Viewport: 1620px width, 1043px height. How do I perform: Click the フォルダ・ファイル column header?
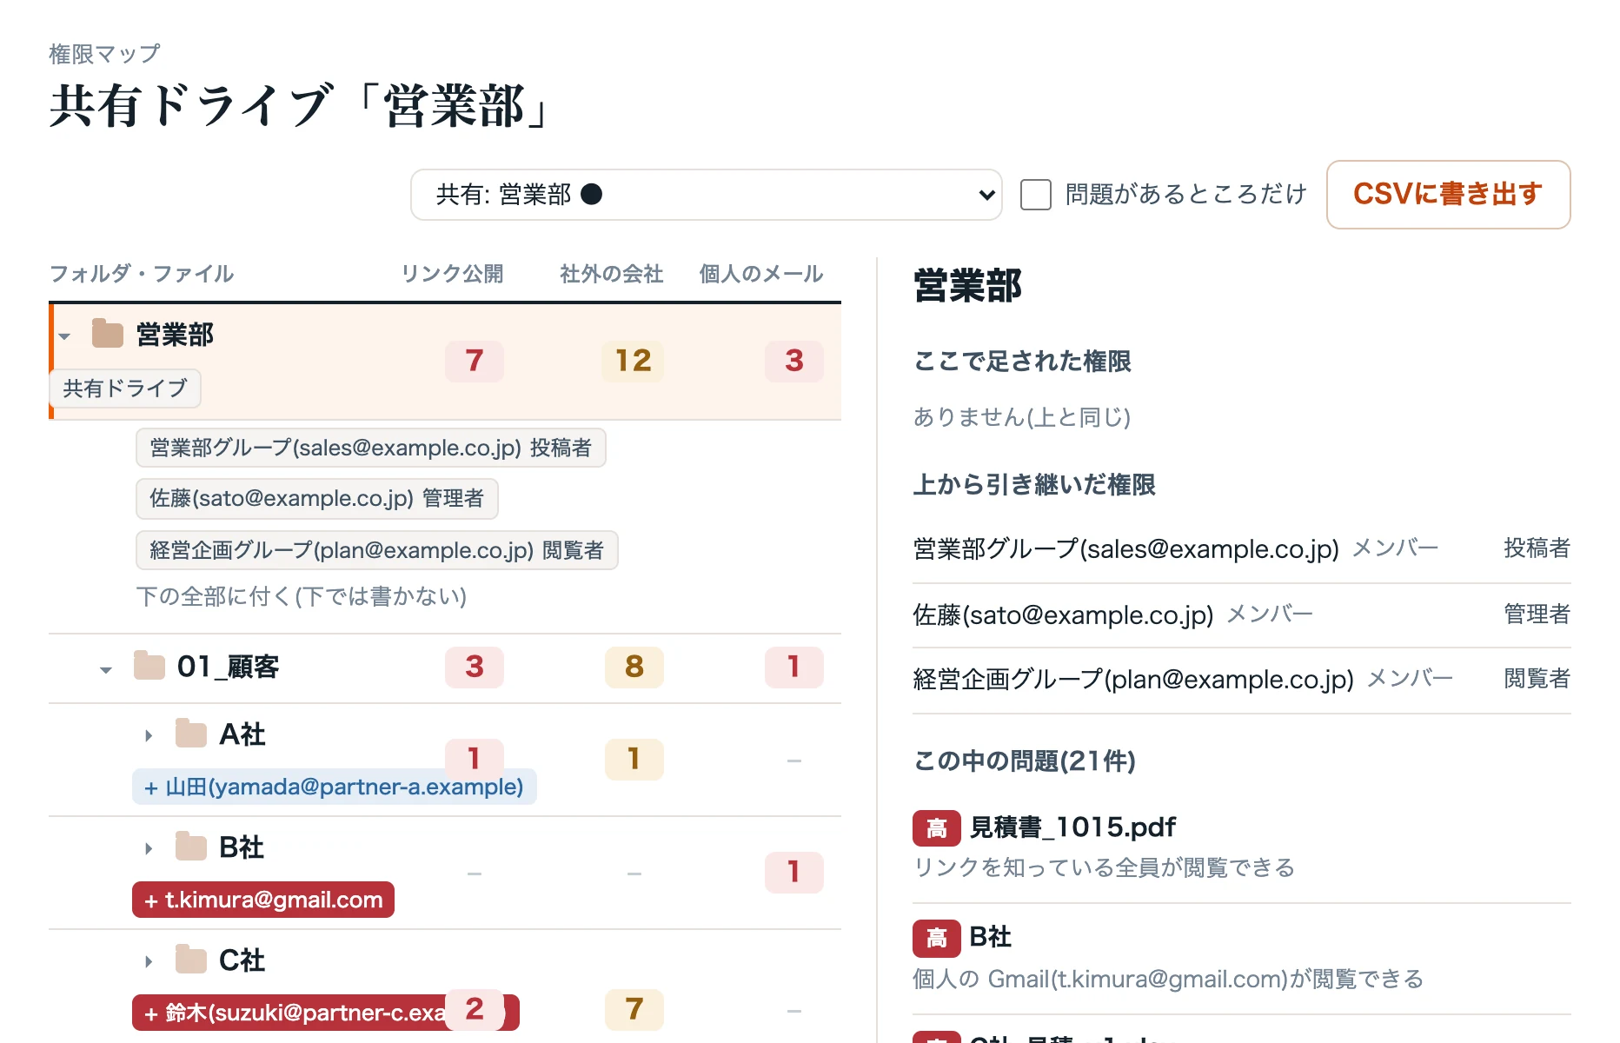tap(142, 274)
